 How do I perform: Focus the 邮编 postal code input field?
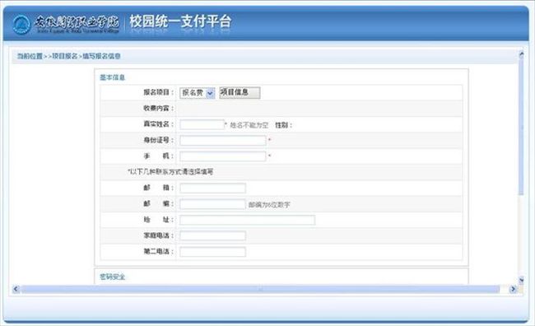point(212,204)
